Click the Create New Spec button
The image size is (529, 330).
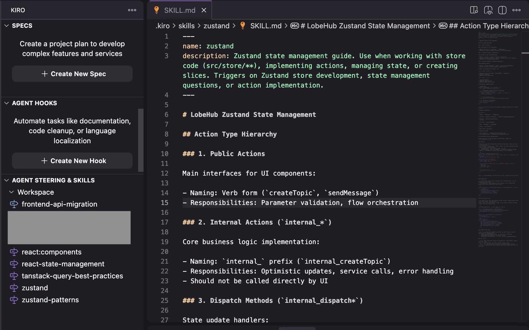pyautogui.click(x=72, y=74)
